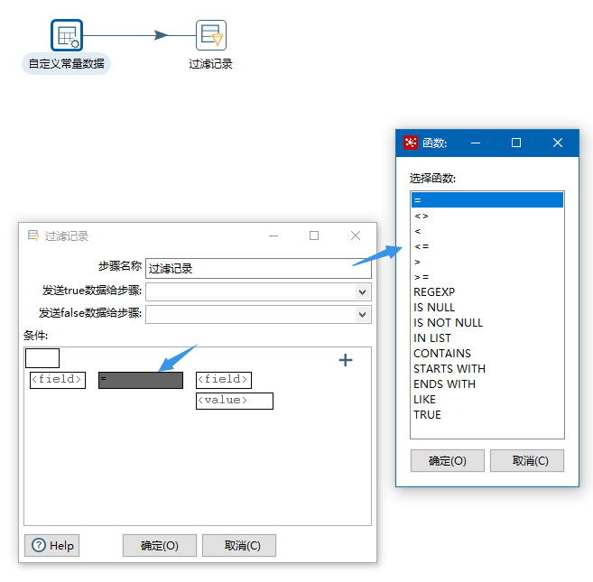Click the plus icon to add condition
The height and width of the screenshot is (582, 593).
click(x=346, y=360)
